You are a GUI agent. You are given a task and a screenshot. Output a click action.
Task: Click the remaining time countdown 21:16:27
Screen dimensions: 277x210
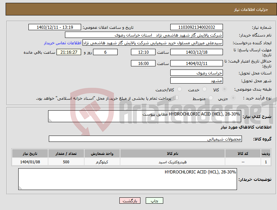click(69, 52)
